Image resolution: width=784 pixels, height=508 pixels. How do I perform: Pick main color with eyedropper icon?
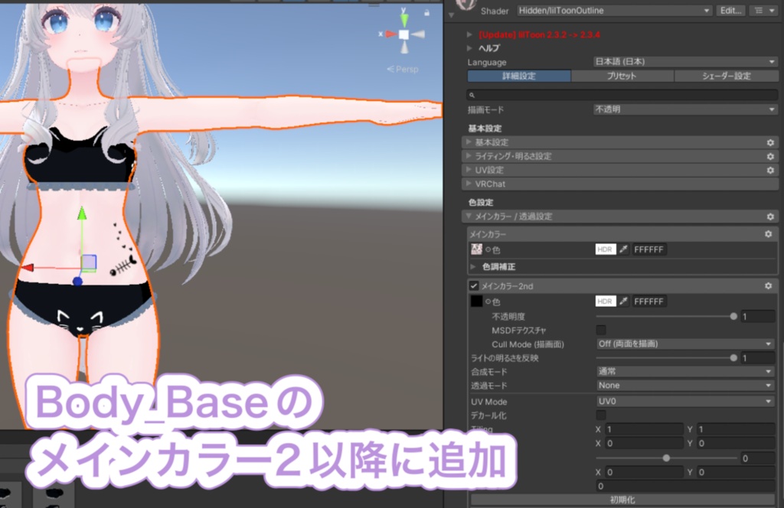point(623,249)
